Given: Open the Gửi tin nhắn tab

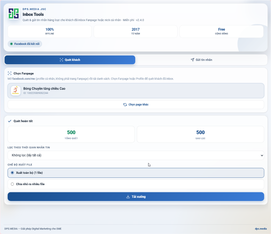Looking at the screenshot, I should point(201,60).
